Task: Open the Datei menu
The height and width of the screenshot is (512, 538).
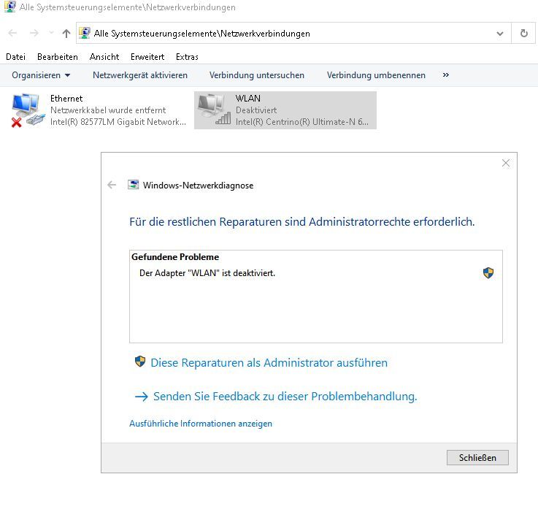Action: (x=16, y=57)
